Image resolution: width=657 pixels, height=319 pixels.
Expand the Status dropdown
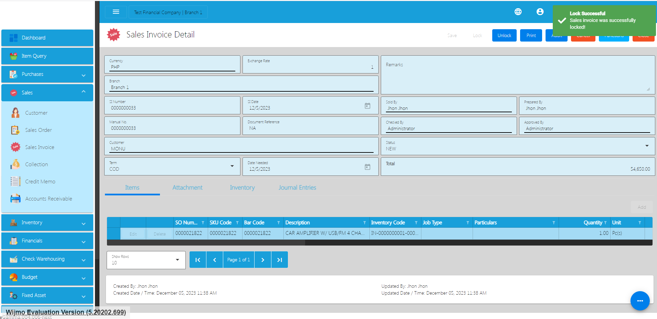647,146
